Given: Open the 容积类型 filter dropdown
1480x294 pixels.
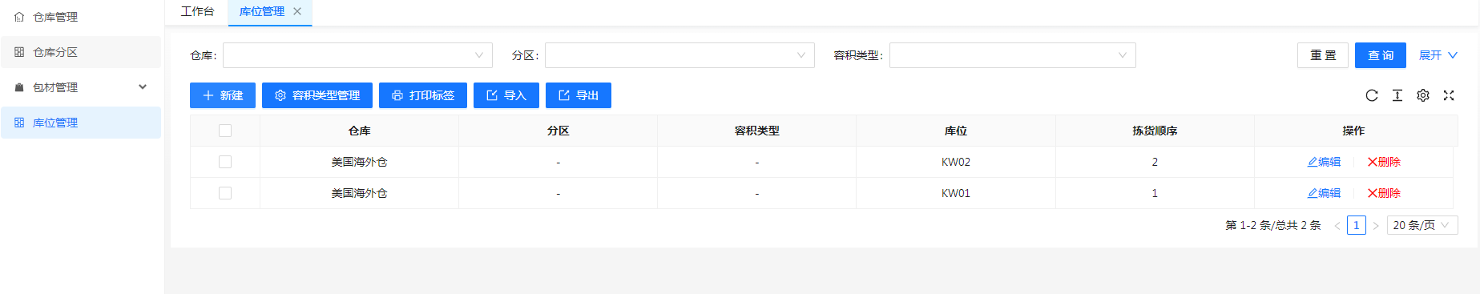Looking at the screenshot, I should coord(1013,55).
